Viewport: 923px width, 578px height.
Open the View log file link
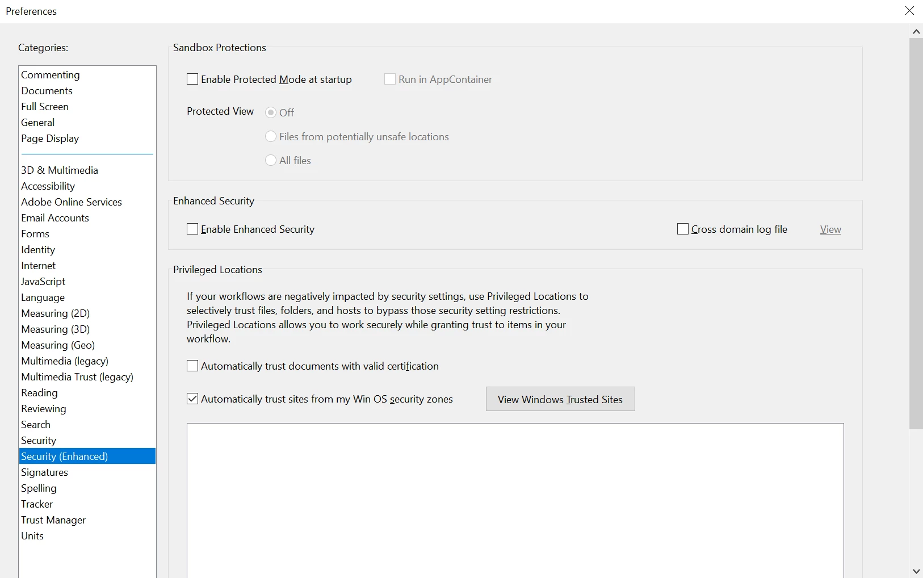click(x=830, y=229)
